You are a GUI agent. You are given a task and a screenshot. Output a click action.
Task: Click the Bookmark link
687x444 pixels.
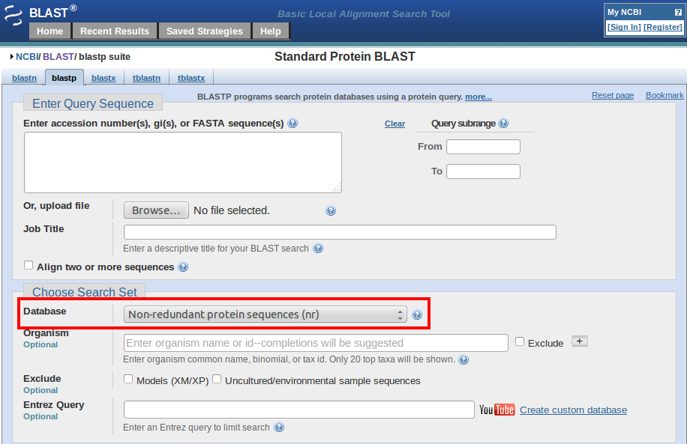point(664,95)
